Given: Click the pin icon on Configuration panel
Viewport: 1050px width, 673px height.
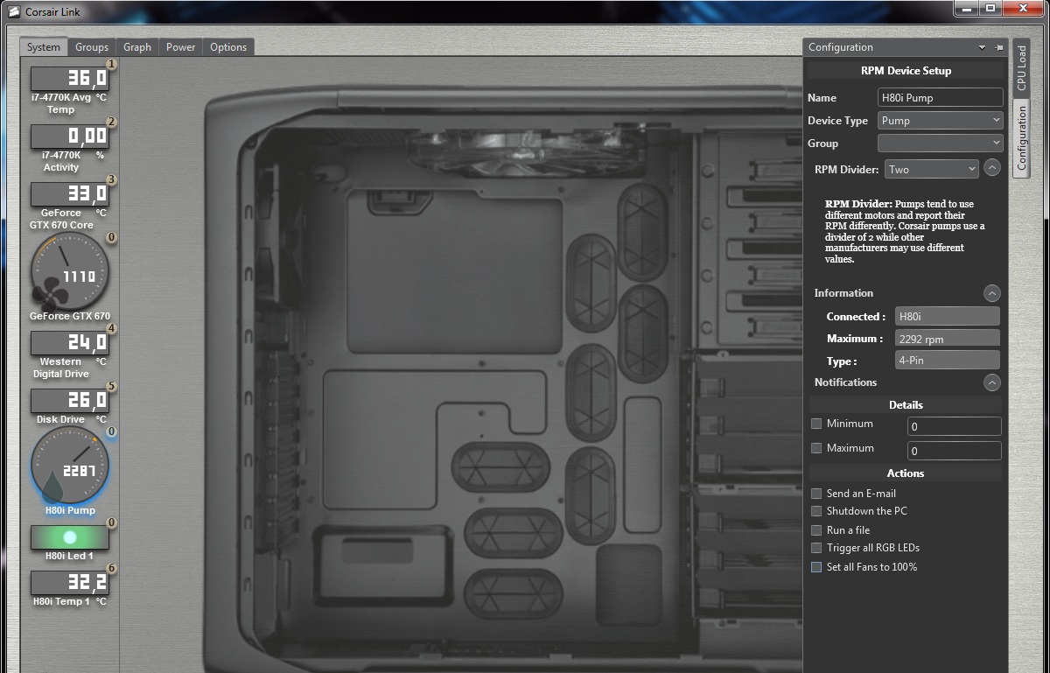Looking at the screenshot, I should pyautogui.click(x=999, y=47).
